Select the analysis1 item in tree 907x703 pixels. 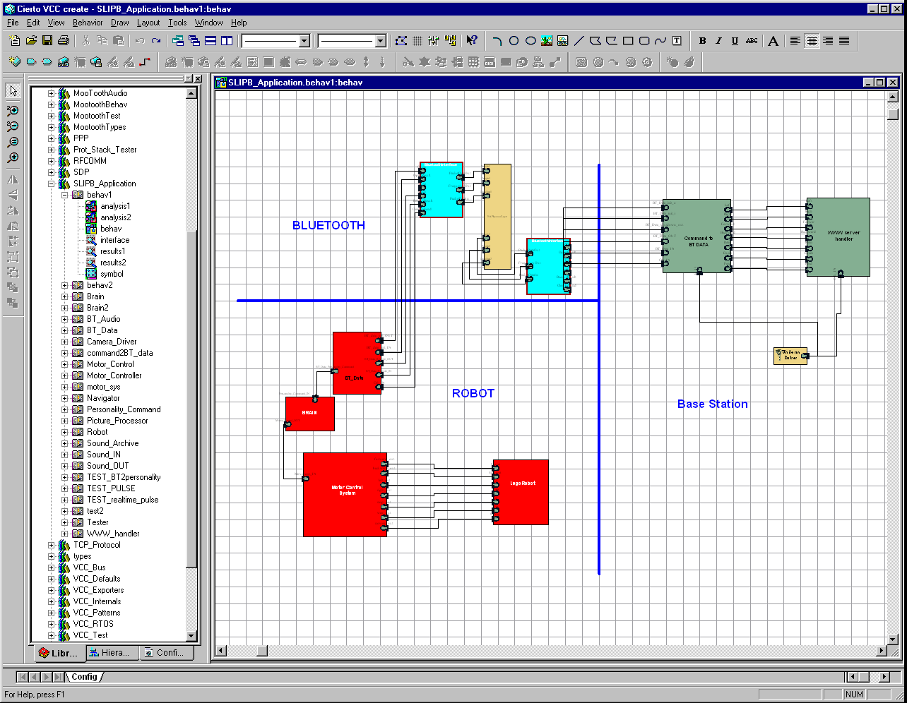[115, 206]
